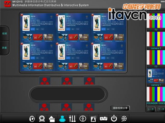Switch to the 录播 side tab
The image size is (165, 123).
(4, 48)
